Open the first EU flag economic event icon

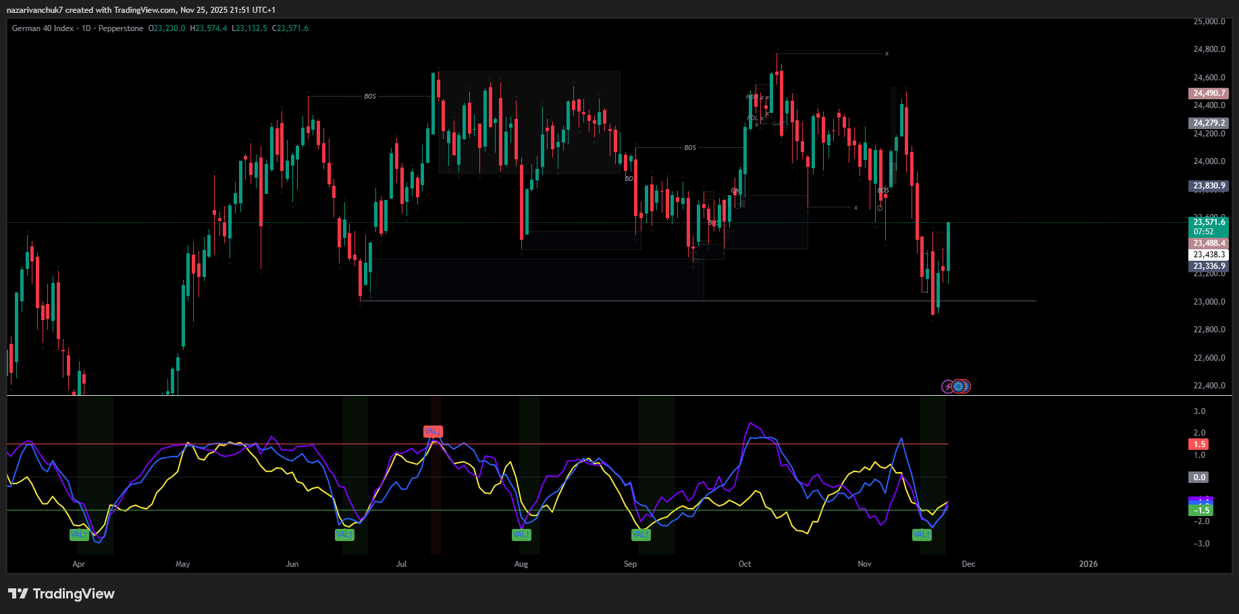(959, 386)
